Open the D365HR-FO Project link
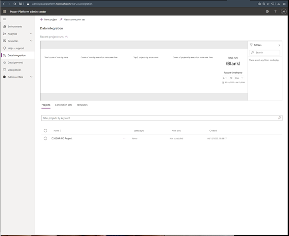Viewport: 289px width, 236px height. point(62,138)
